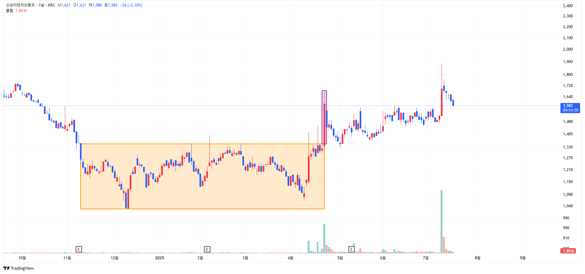Image resolution: width=585 pixels, height=274 pixels.
Task: Click the 12월 time axis label
Action: point(115,258)
